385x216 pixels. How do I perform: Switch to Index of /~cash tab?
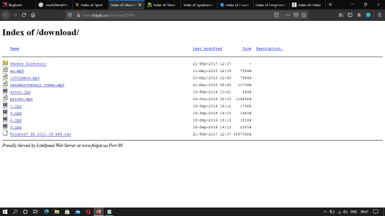point(235,5)
